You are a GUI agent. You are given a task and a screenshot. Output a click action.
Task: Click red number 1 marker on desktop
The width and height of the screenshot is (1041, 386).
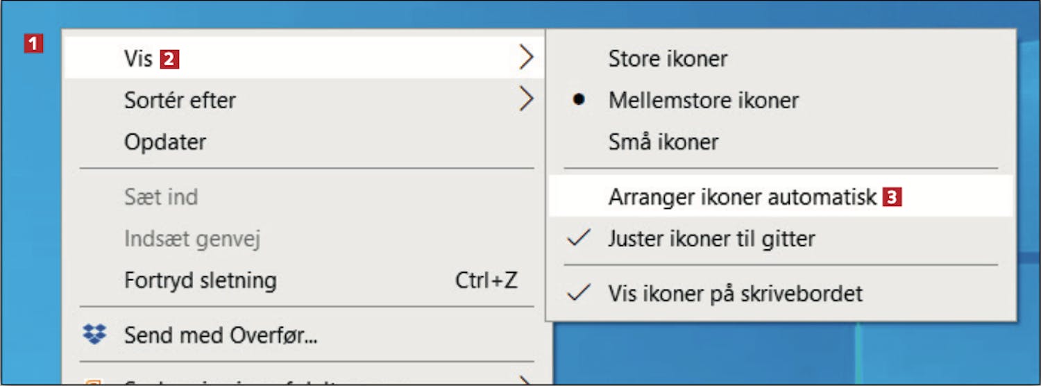click(33, 45)
